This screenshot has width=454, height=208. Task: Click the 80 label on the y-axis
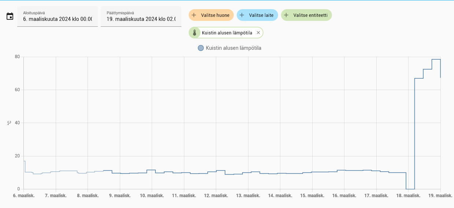17,57
